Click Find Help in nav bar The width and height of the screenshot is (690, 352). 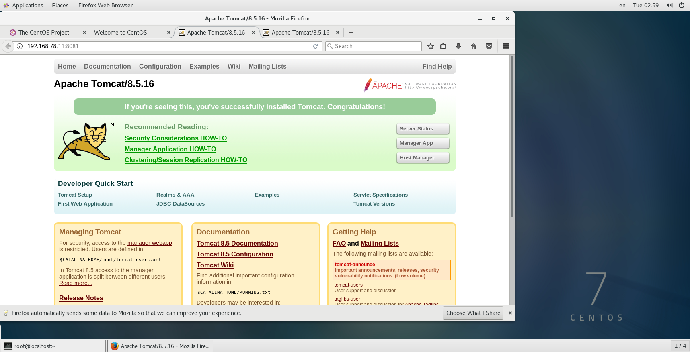(437, 67)
